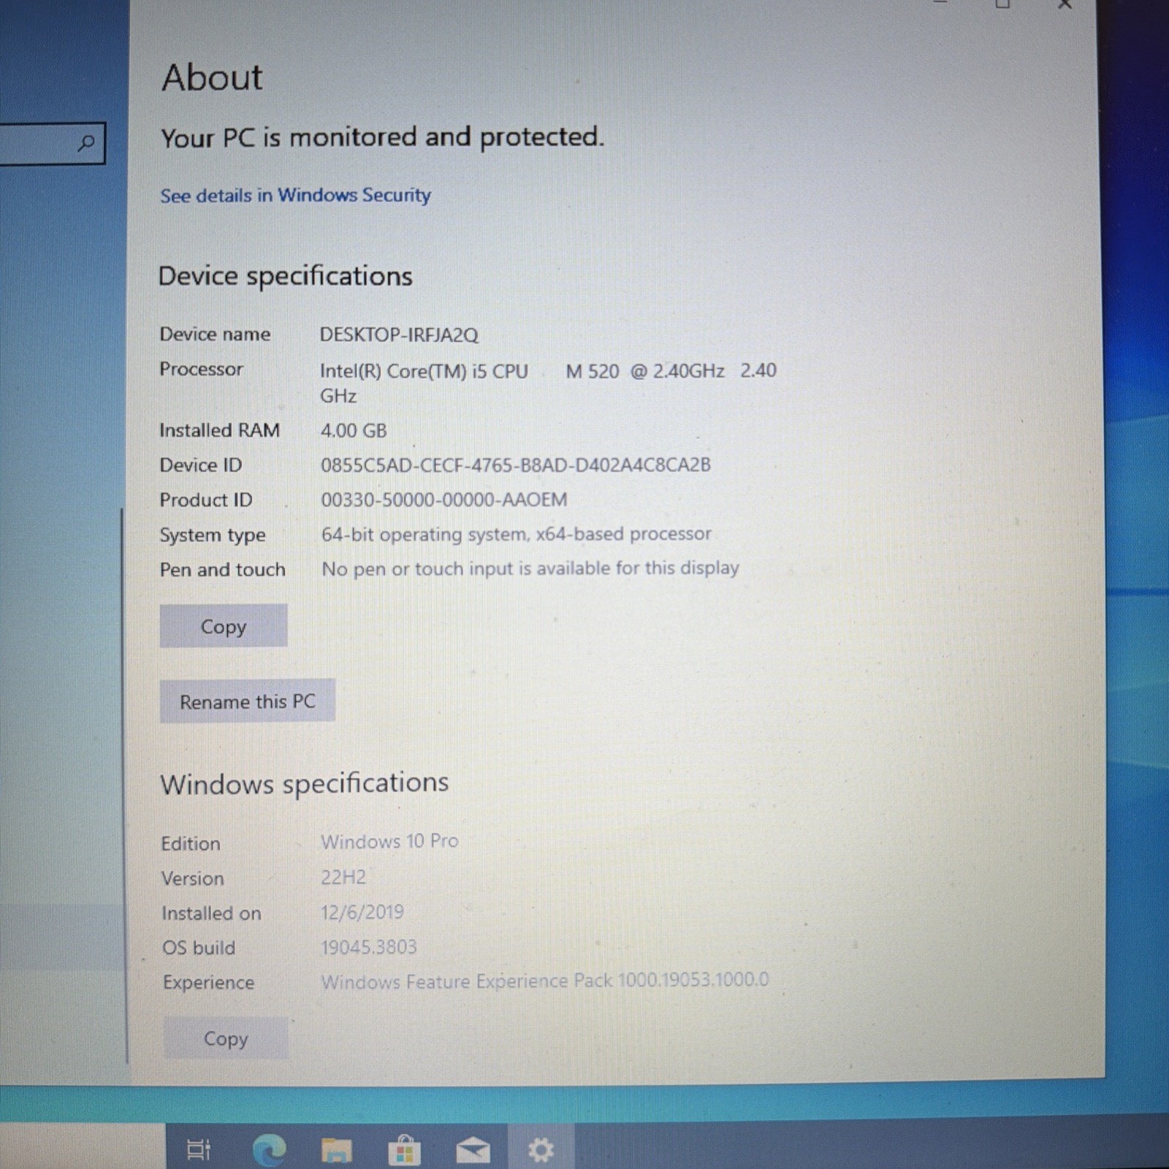Copy the device specifications
The width and height of the screenshot is (1169, 1169).
coord(224,626)
